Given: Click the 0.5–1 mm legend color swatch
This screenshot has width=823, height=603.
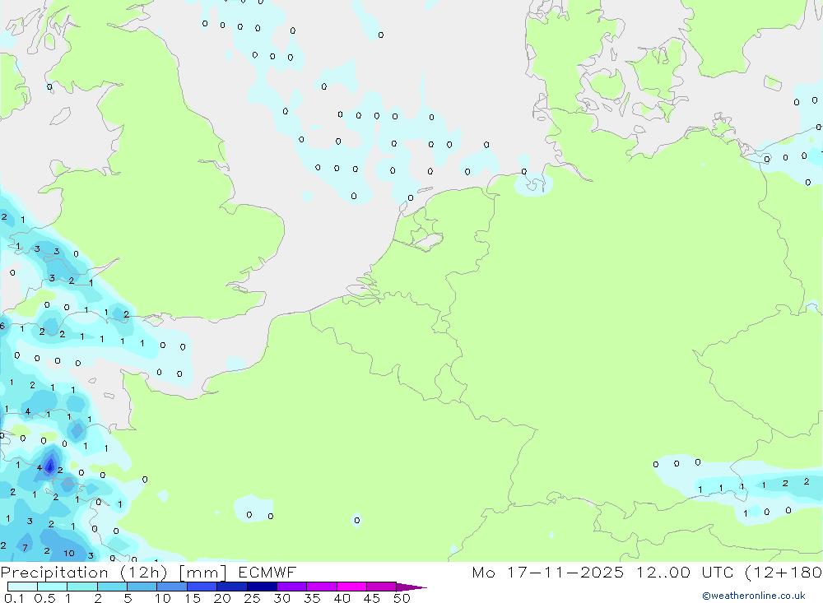Looking at the screenshot, I should (x=53, y=587).
